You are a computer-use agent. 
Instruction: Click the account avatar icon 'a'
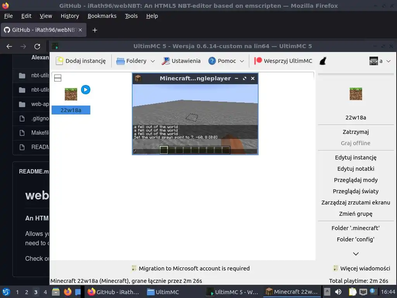(x=374, y=61)
